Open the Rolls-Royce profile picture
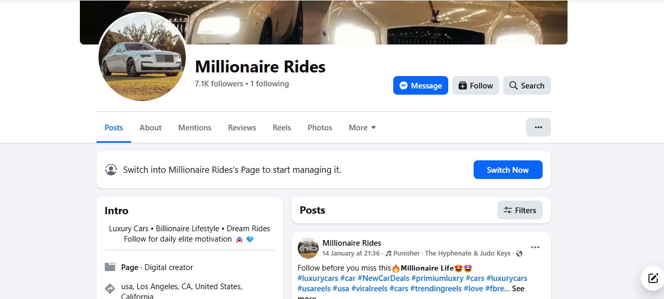The image size is (664, 299). (x=142, y=57)
